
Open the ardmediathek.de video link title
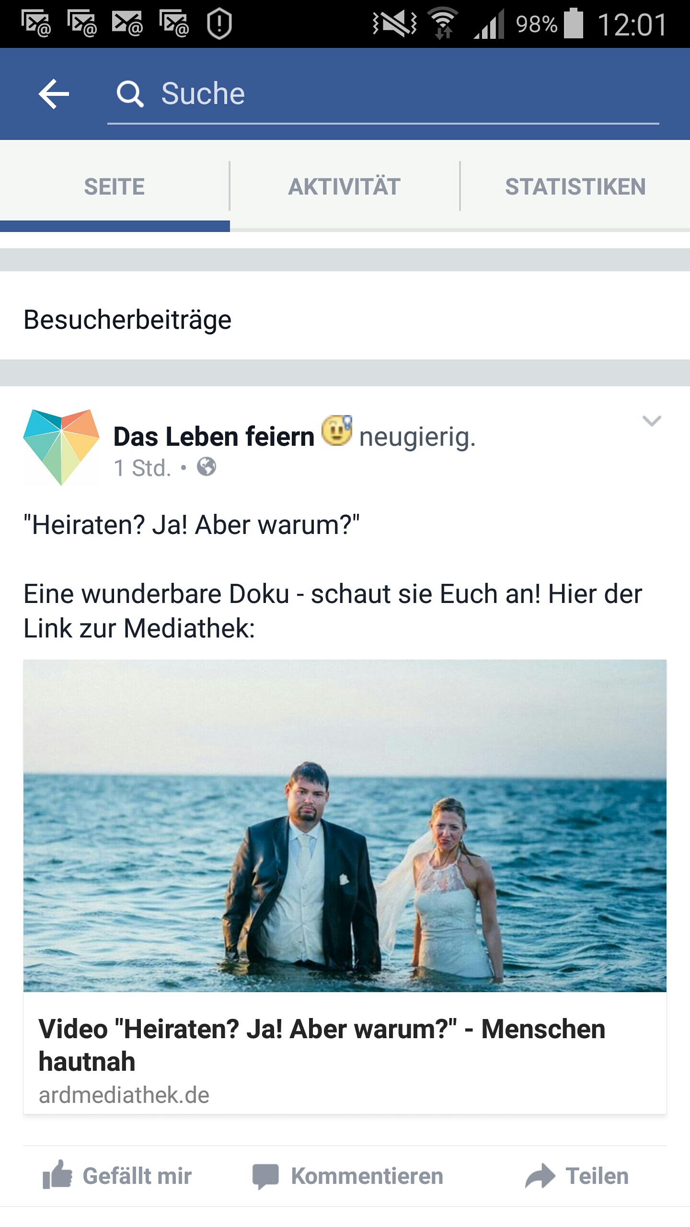pyautogui.click(x=322, y=1045)
